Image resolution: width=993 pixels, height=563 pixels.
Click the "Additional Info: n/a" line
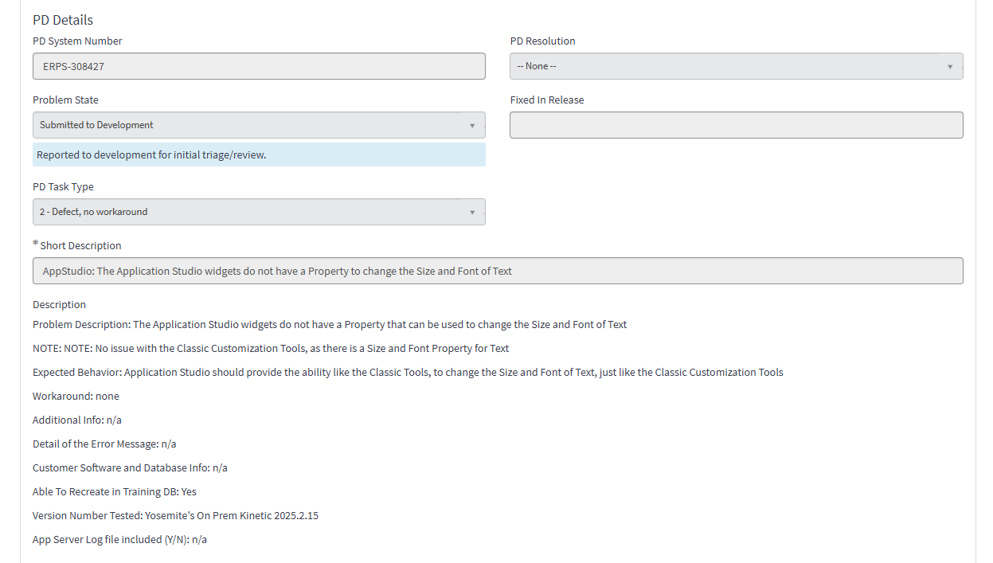[x=77, y=420]
